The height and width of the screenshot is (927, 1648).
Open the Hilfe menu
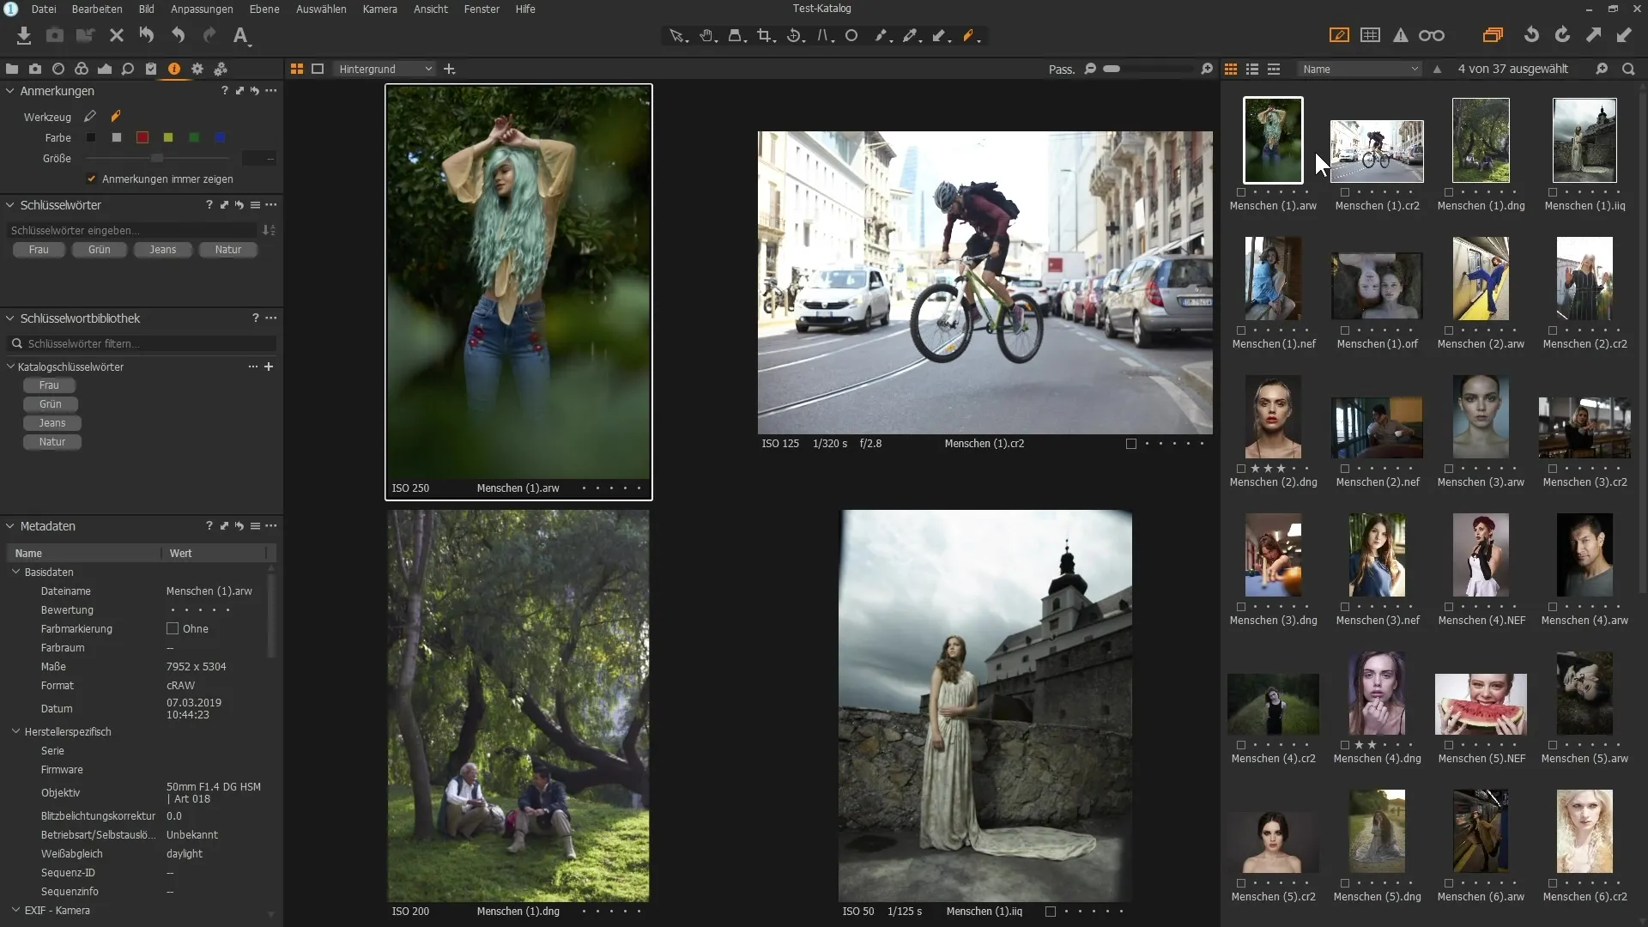pyautogui.click(x=525, y=9)
